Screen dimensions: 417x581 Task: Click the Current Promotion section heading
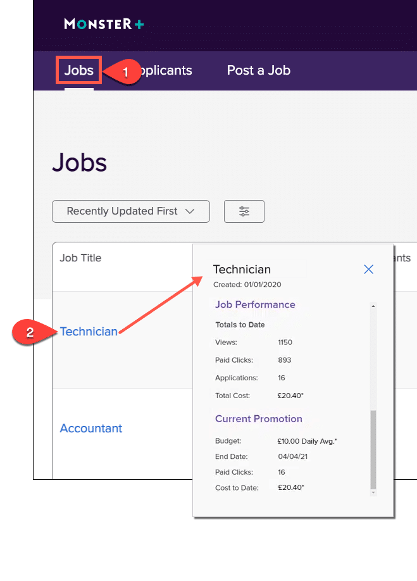(x=259, y=419)
